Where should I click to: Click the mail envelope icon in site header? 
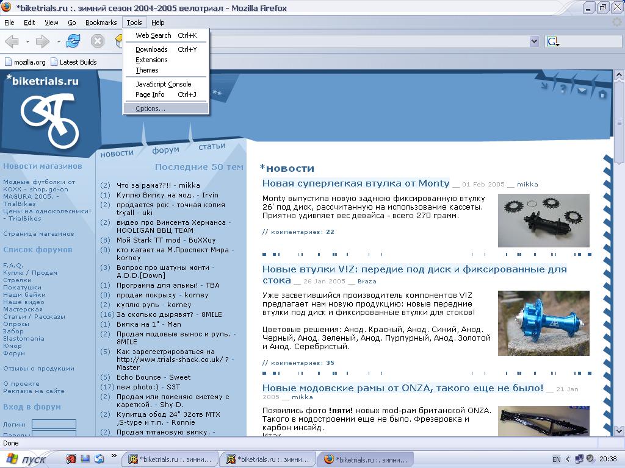[582, 91]
